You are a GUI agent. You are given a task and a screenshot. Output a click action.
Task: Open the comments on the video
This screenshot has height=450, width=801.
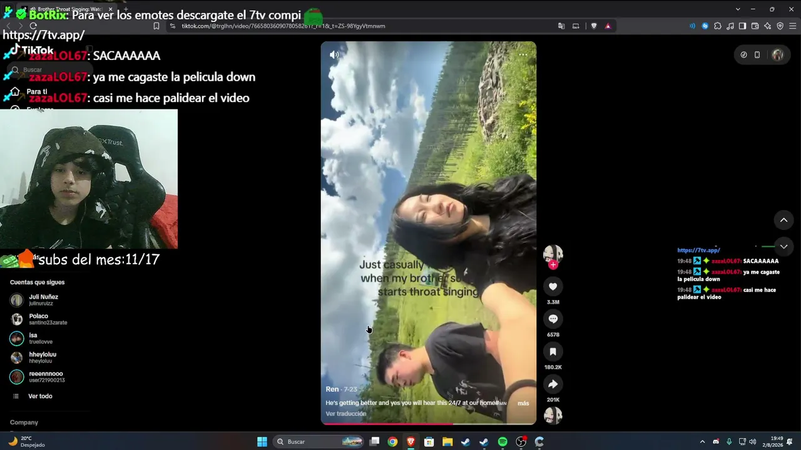tap(553, 319)
